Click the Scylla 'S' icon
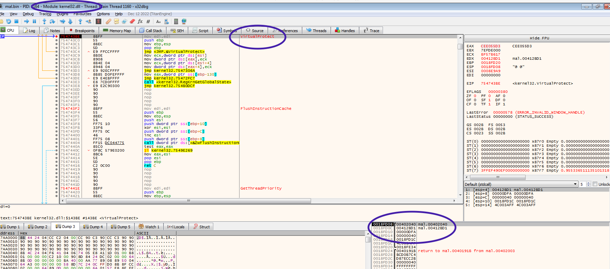Screen dimensions: 610x269 pyautogui.click(x=98, y=21)
